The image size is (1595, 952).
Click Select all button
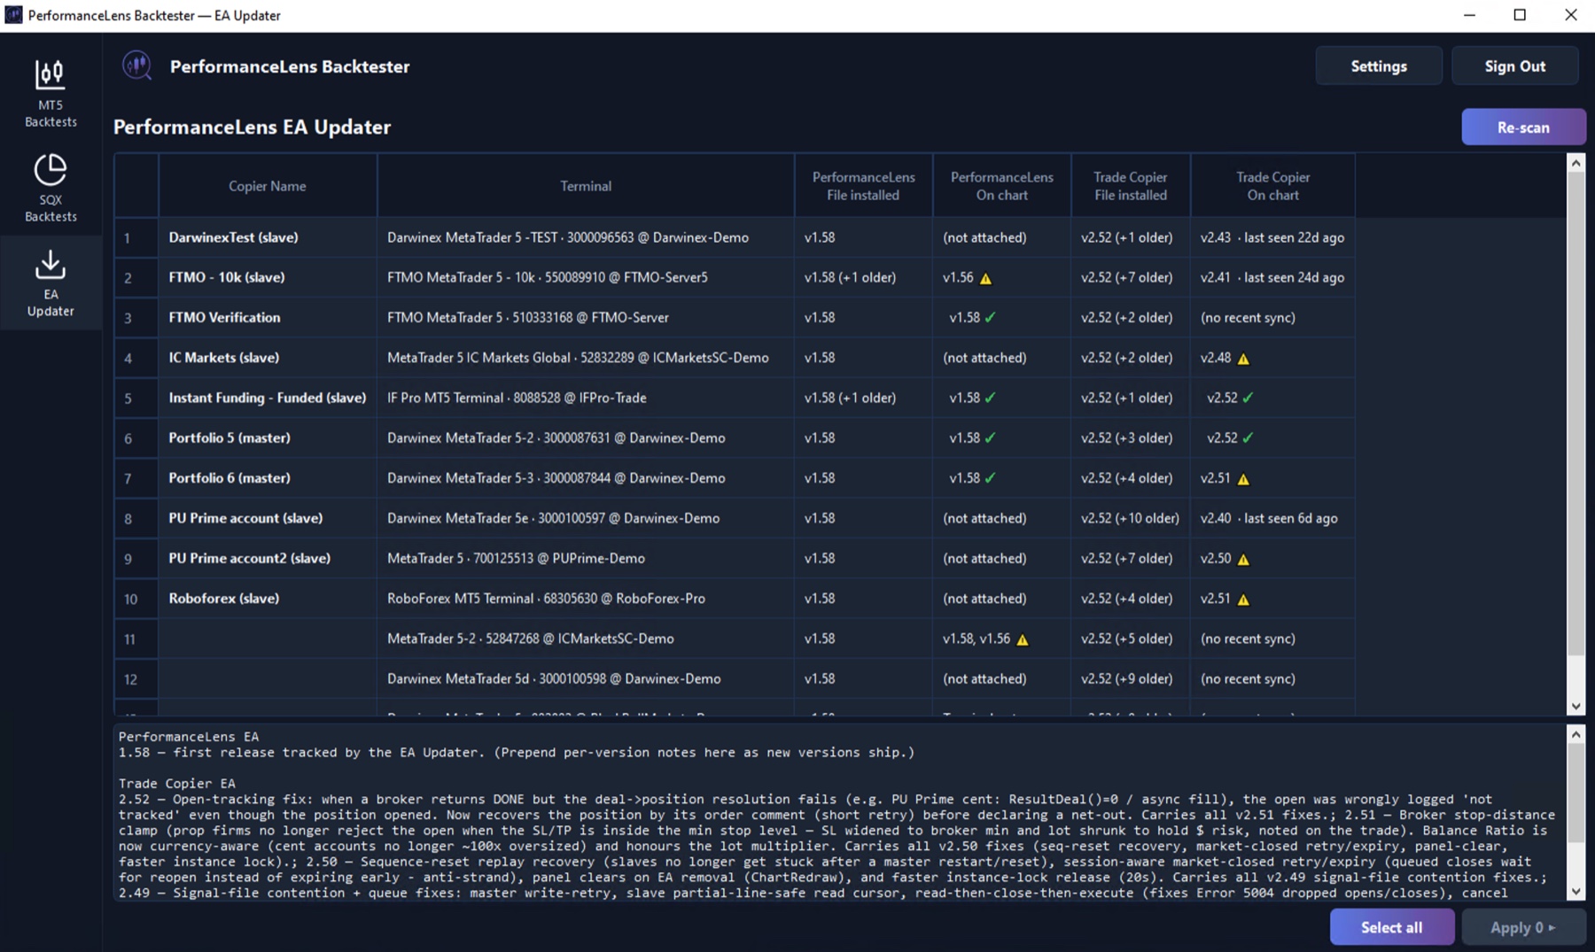tap(1391, 926)
